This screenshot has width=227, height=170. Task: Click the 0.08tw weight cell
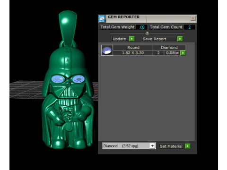click(172, 53)
